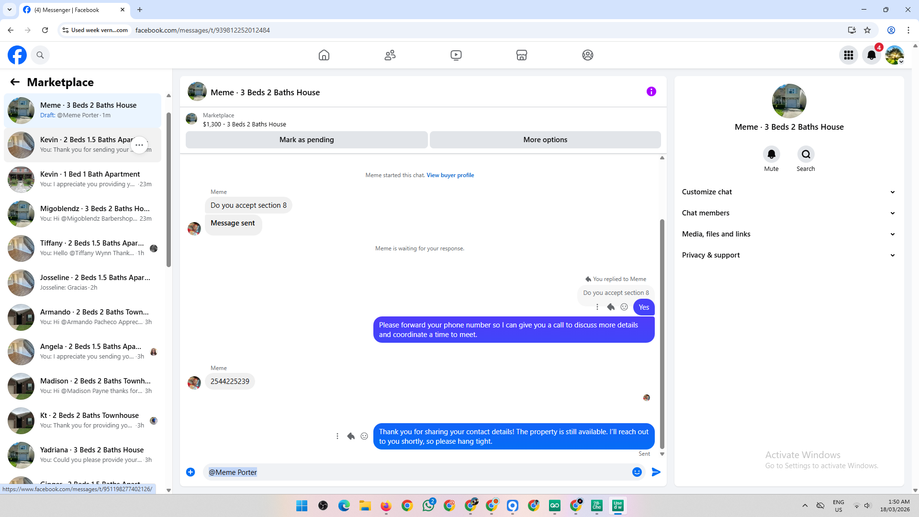Reload the page

click(45, 30)
